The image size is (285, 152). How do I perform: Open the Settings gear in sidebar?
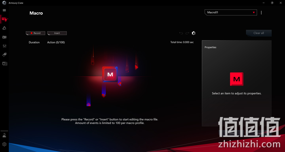coord(4,144)
